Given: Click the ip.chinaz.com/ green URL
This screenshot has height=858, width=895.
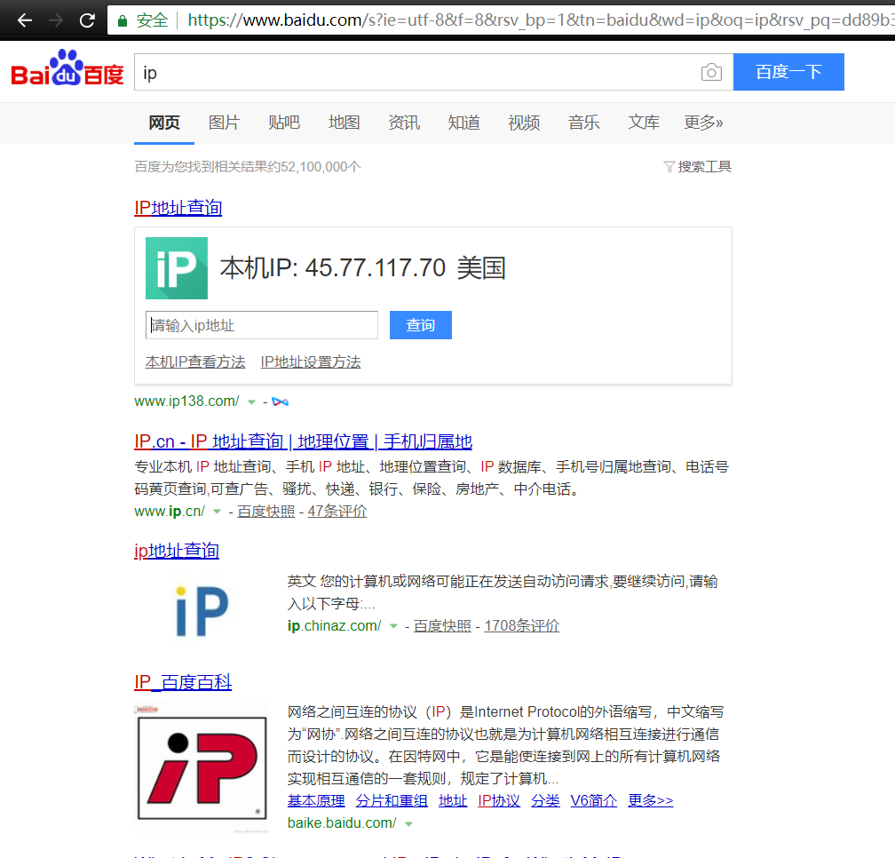Looking at the screenshot, I should pyautogui.click(x=334, y=626).
